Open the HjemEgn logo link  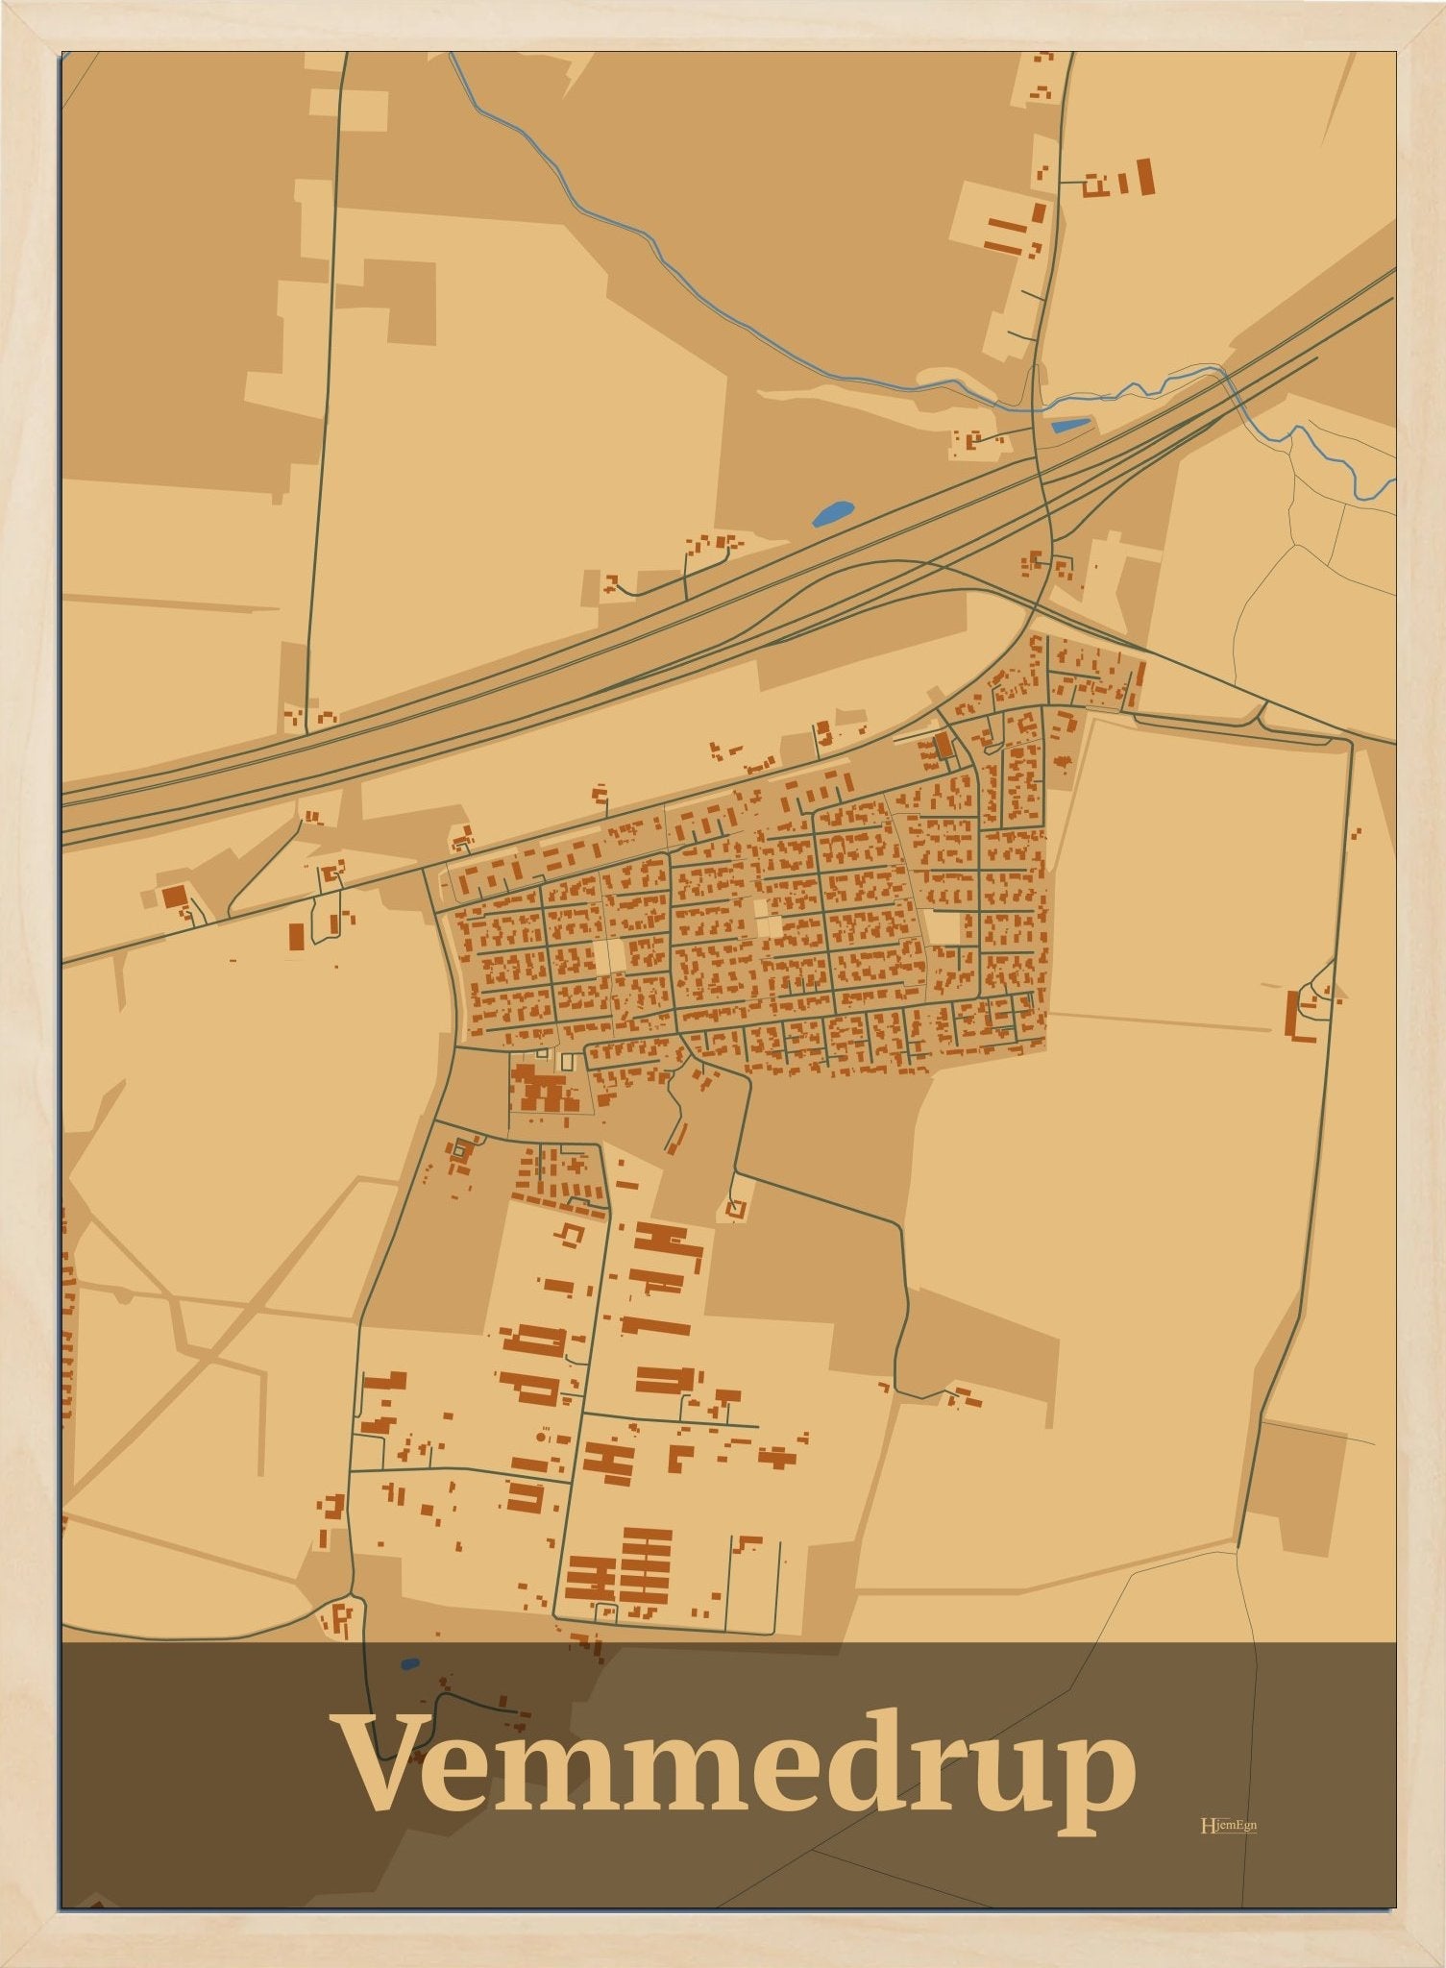(x=1228, y=1826)
